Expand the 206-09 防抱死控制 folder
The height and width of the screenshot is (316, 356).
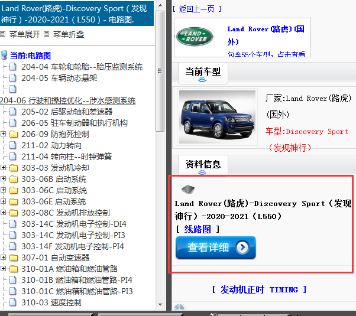point(3,134)
